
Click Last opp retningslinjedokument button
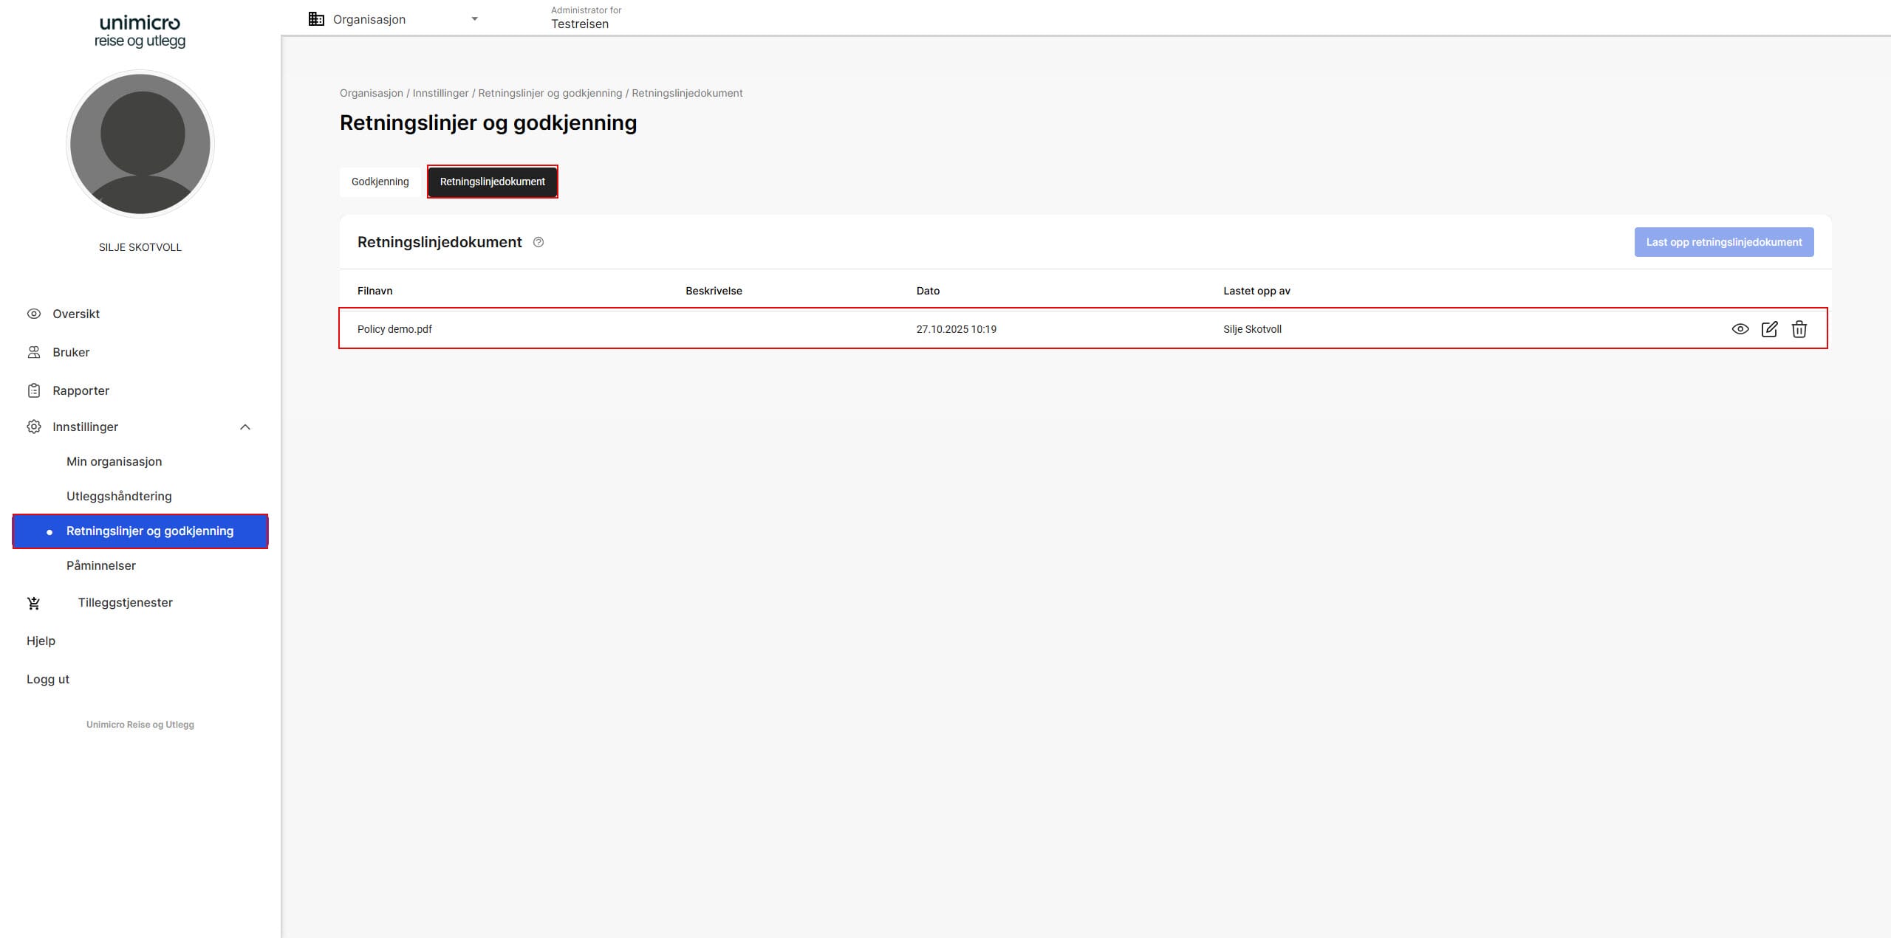(1723, 242)
